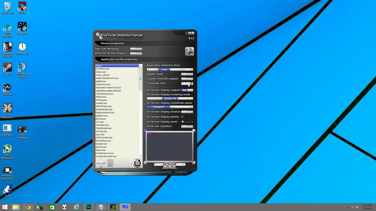
Task: Launch TimerResolution desktop icon
Action: pyautogui.click(x=22, y=49)
